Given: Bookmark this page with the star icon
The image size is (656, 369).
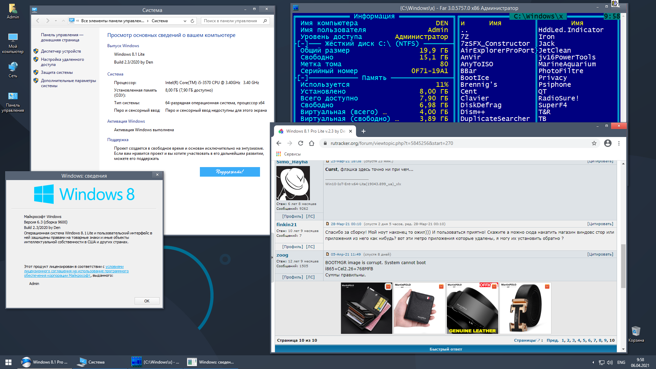Looking at the screenshot, I should 594,143.
